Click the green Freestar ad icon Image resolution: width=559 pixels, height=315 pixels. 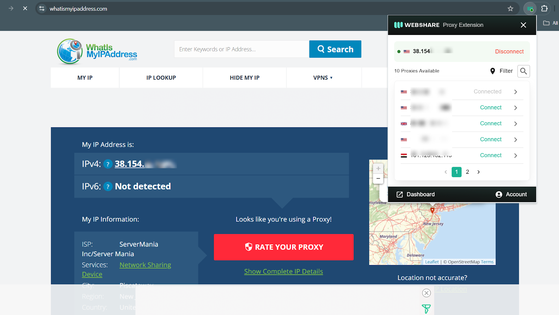[x=426, y=309]
